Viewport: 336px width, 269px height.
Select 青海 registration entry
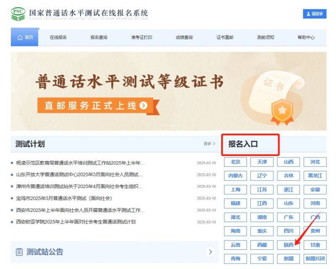236,259
